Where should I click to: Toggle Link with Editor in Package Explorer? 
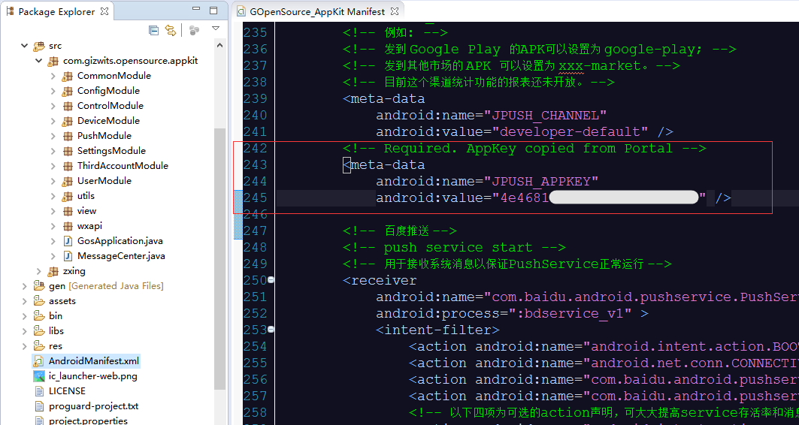tap(171, 30)
